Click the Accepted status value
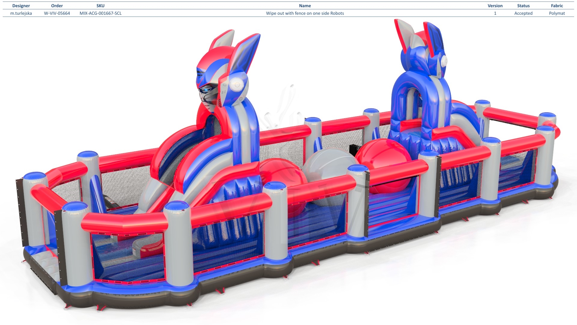Screen dimensions: 577x325 [523, 13]
